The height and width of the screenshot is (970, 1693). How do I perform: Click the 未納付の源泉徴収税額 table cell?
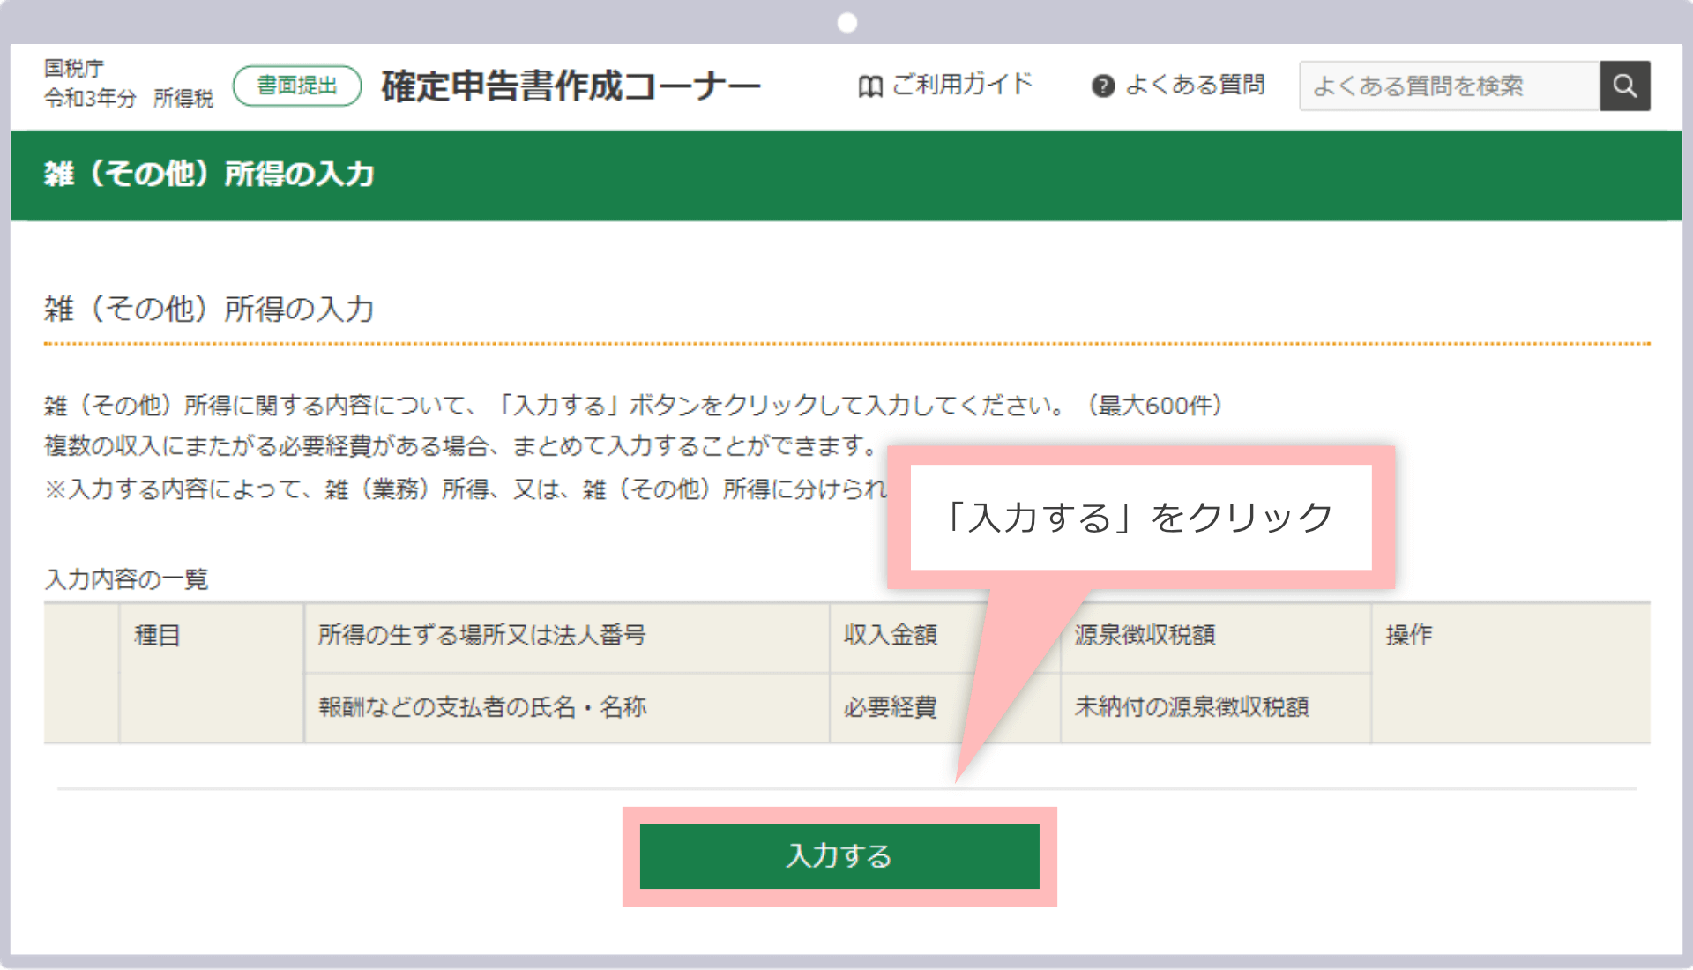click(x=1192, y=706)
